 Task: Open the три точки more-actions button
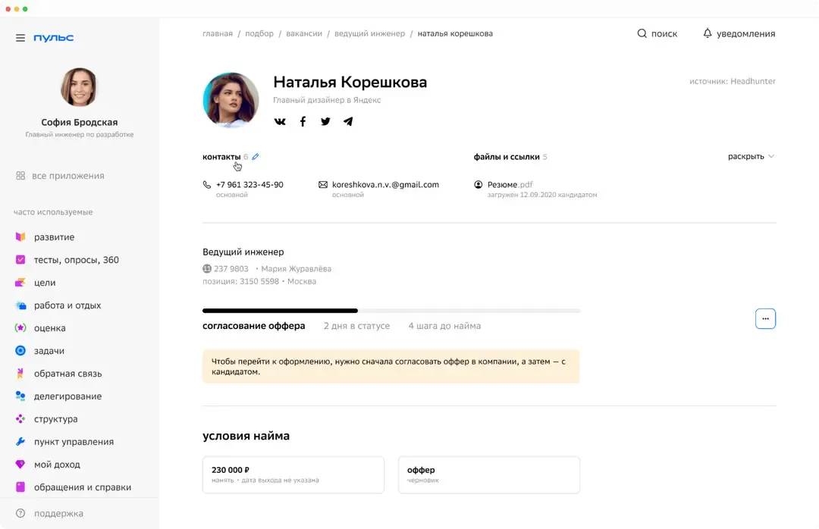point(765,318)
